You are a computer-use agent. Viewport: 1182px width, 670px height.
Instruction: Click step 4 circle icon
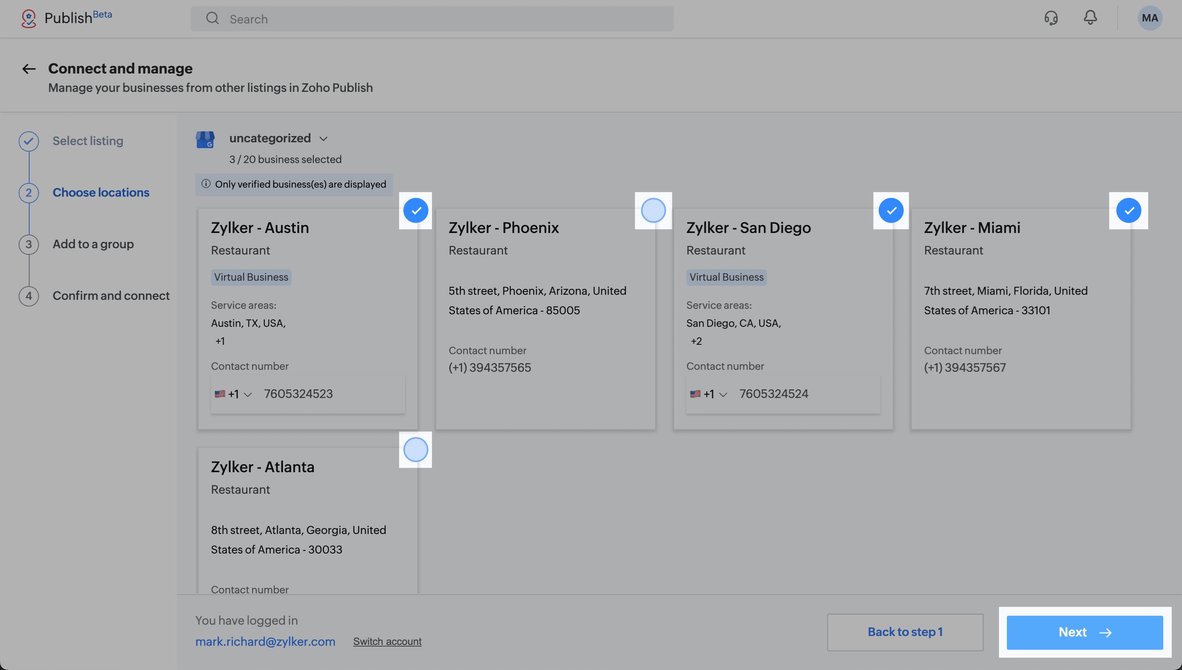(29, 296)
